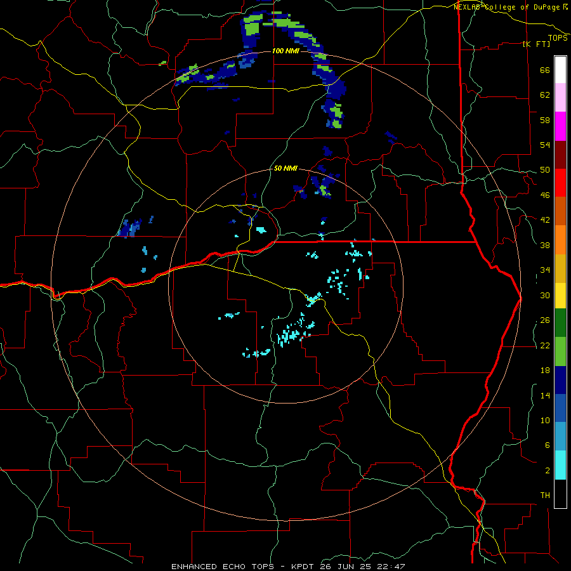Click the magenta 58 kft legend swatch

point(560,126)
